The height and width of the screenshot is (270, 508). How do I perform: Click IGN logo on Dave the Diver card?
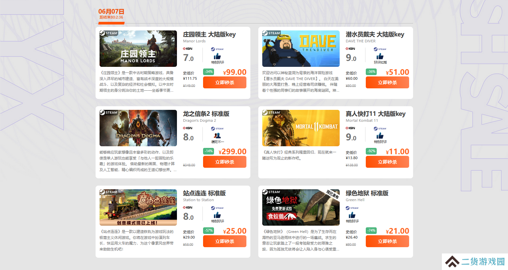[x=351, y=49]
